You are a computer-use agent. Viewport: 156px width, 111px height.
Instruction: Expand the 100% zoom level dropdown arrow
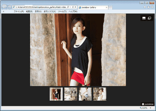tap(150, 108)
